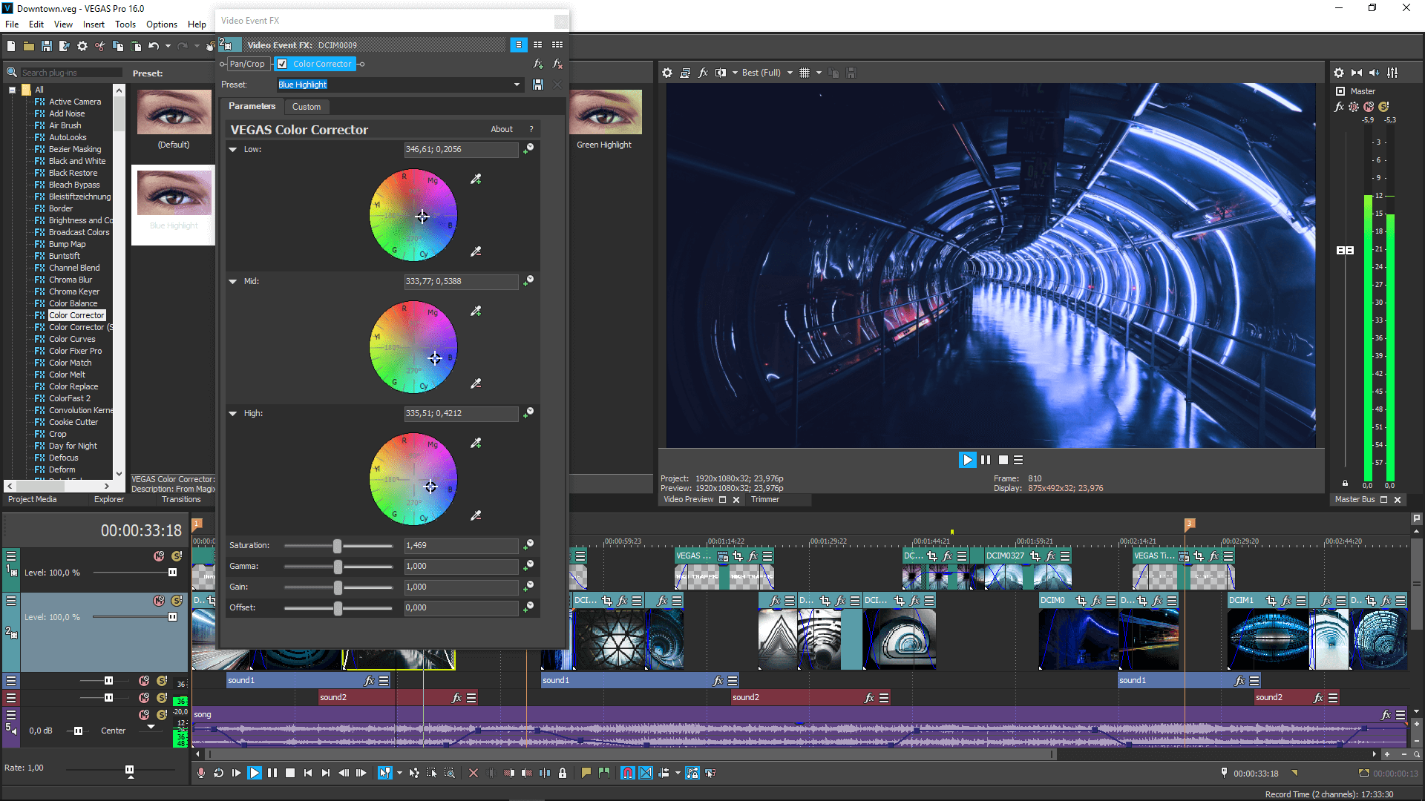Toggle the Color Corrector checkbox in Video Event FX

282,64
